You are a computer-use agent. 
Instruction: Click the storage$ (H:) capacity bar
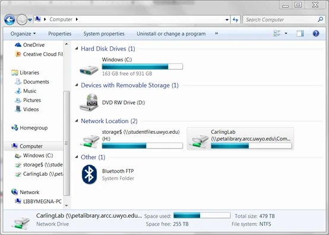click(x=143, y=146)
